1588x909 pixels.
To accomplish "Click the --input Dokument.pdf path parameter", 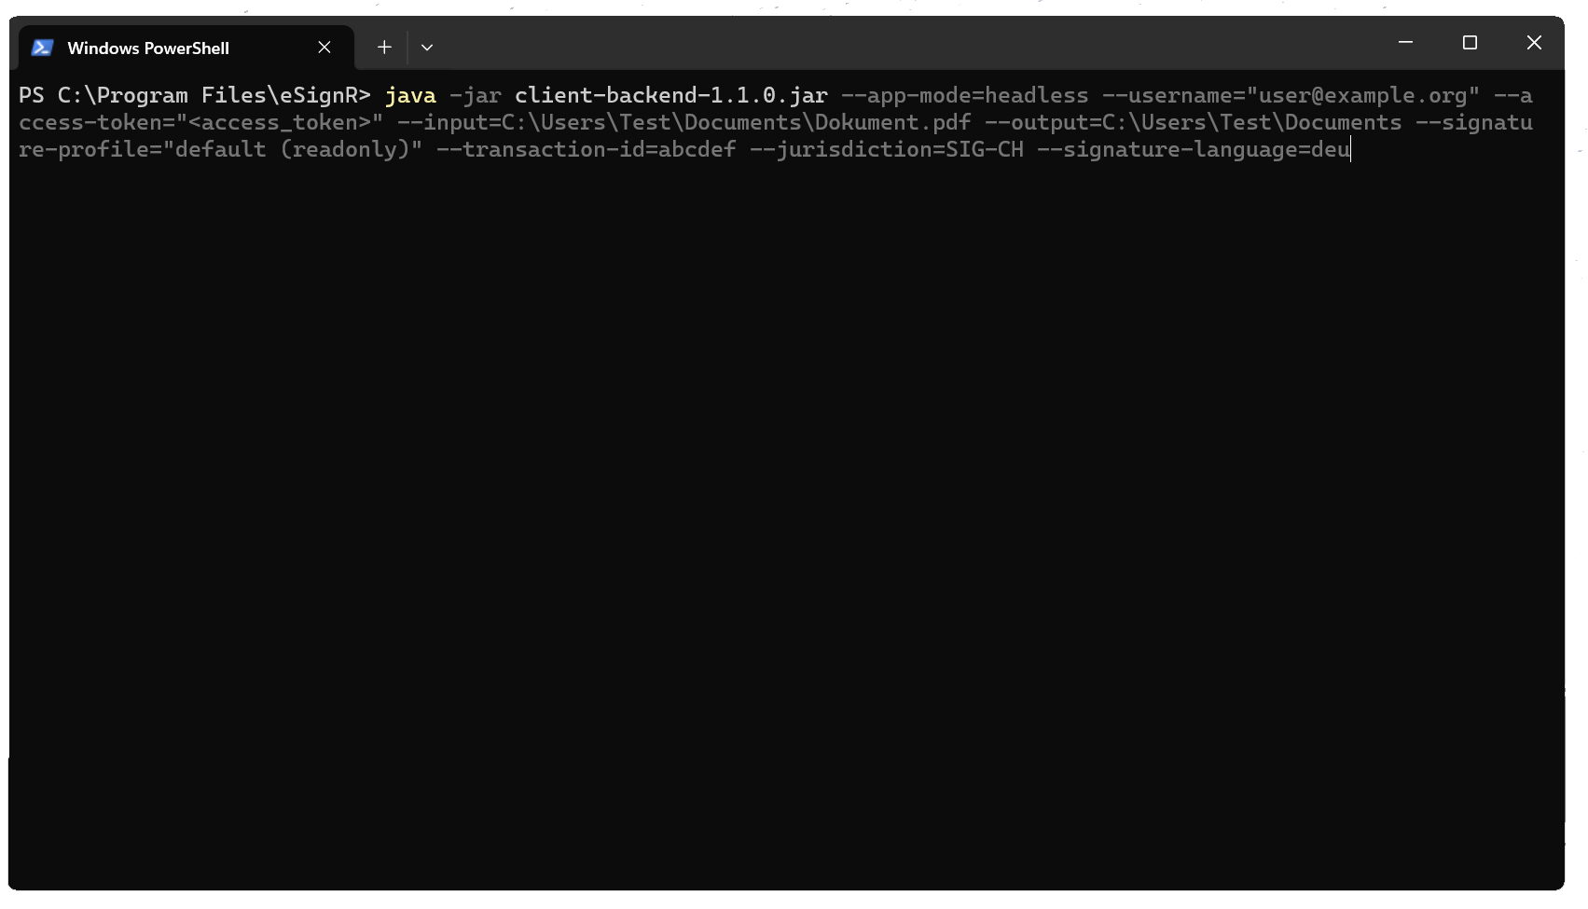I will click(684, 122).
